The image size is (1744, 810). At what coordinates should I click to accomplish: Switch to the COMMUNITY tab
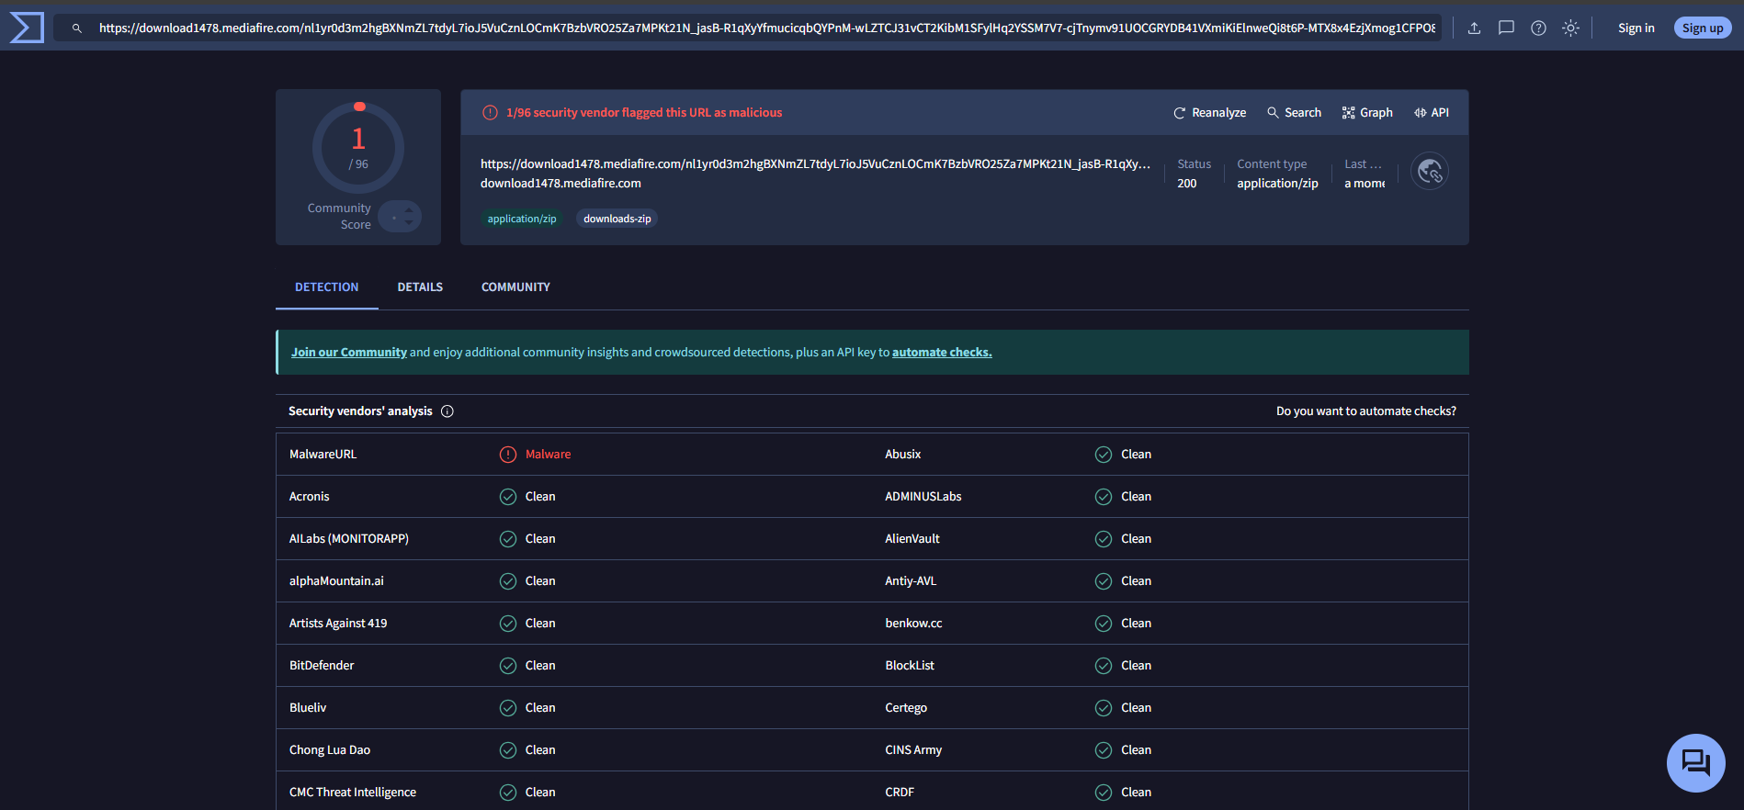[515, 287]
